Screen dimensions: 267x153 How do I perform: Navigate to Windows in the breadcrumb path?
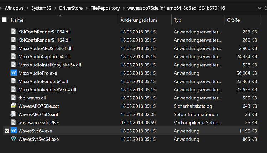14,8
